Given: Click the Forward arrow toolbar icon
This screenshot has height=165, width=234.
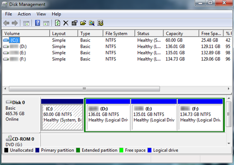Looking at the screenshot, I should pyautogui.click(x=15, y=23).
